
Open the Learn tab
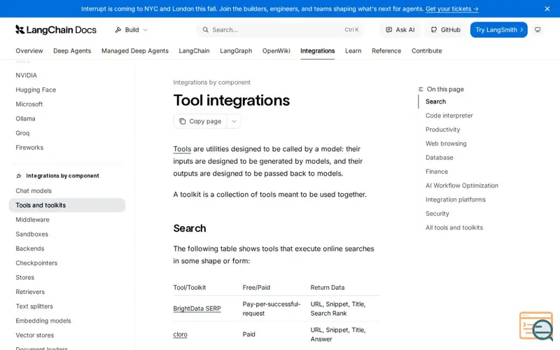[x=353, y=50]
